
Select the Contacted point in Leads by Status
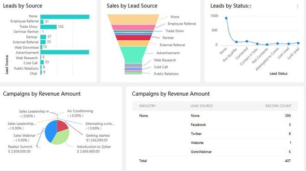(x=247, y=41)
